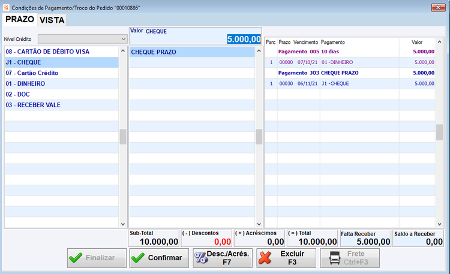Select Pagamento J03 CHEQUE PRAZO row
The height and width of the screenshot is (274, 450).
350,73
